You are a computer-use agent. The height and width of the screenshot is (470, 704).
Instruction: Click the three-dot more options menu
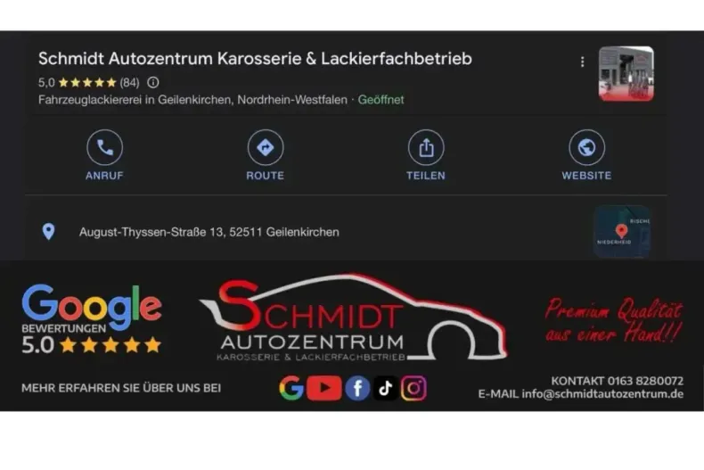point(582,62)
